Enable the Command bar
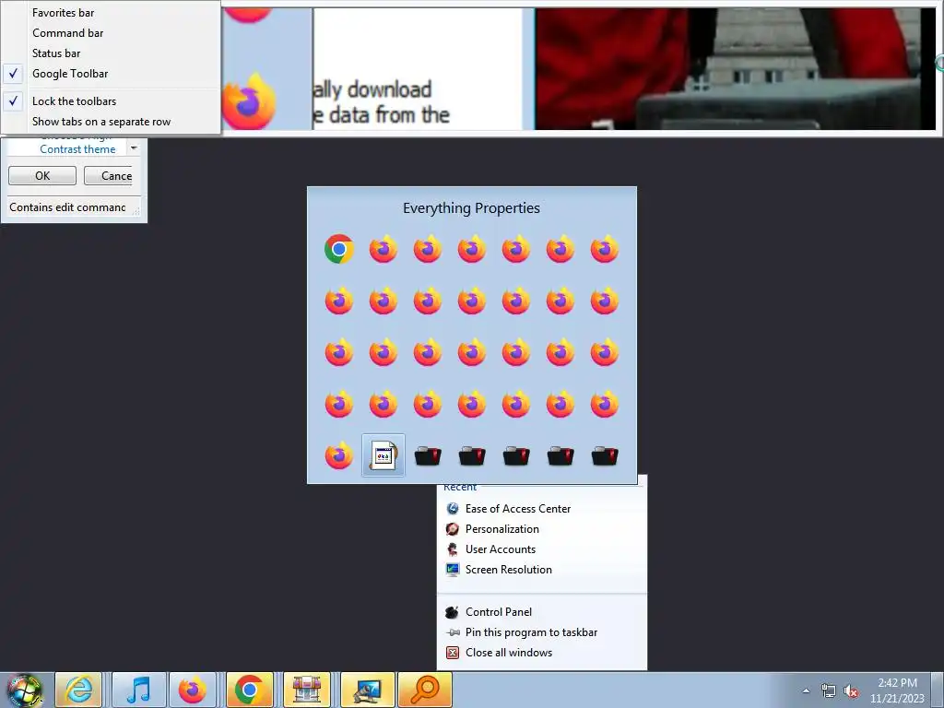This screenshot has width=944, height=708. (x=111, y=33)
